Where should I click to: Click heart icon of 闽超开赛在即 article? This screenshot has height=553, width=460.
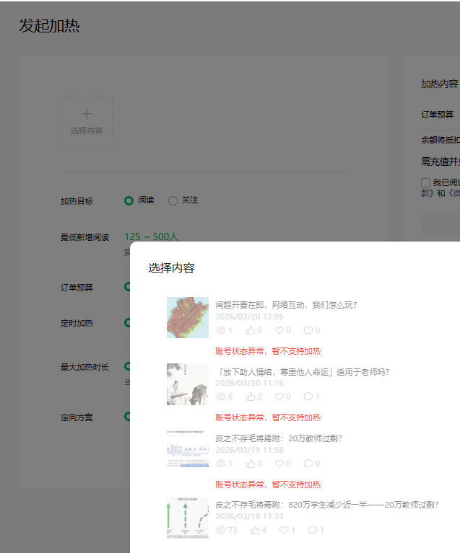279,330
